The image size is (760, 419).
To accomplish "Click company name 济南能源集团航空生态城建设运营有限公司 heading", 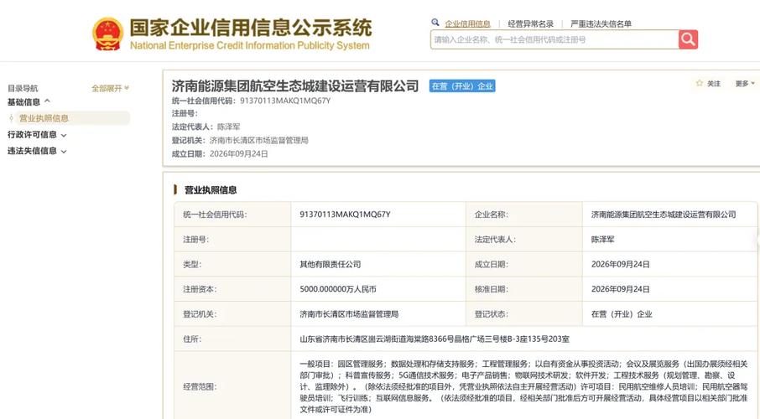I will pyautogui.click(x=295, y=86).
